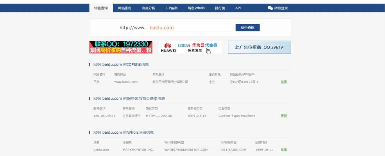Image resolution: width=385 pixels, height=156 pixels.
Task: Click the 服务器与首页基本信息 section heading
Action: [x=129, y=98]
